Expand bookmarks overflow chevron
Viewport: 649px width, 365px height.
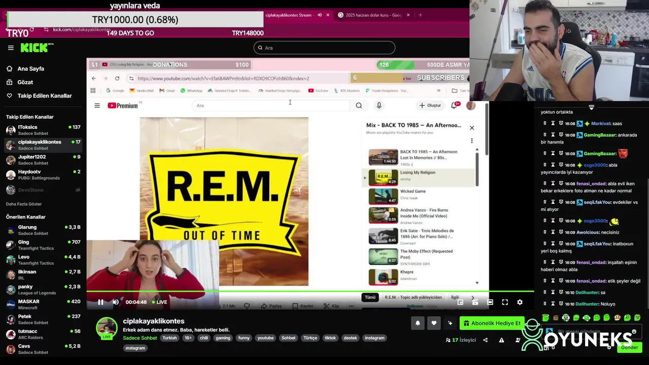click(x=439, y=91)
